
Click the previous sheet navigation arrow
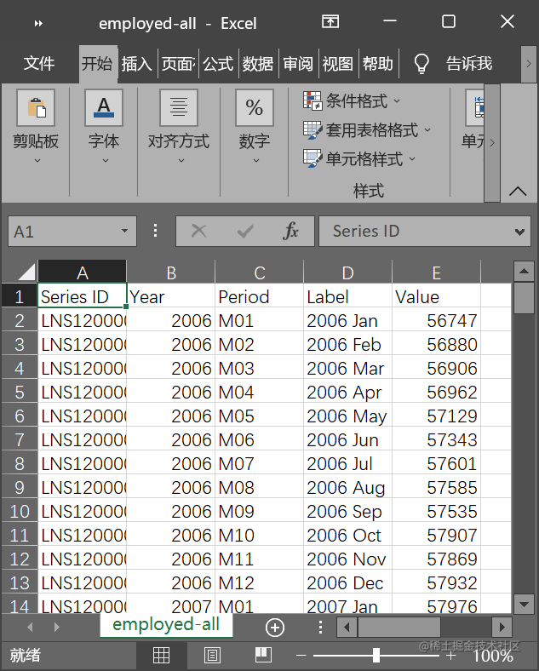click(x=30, y=628)
